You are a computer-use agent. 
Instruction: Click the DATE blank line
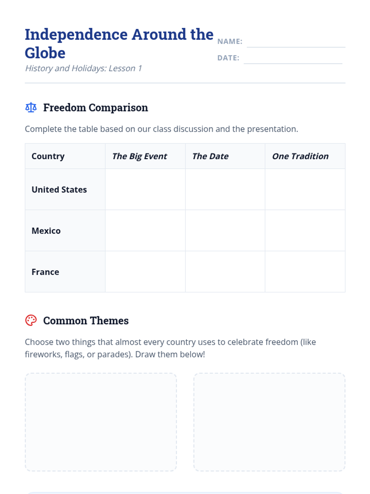(x=293, y=59)
